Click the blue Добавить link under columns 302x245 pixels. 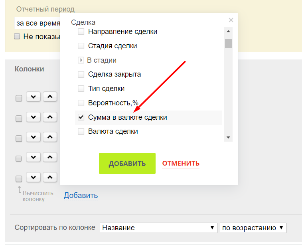[81, 195]
